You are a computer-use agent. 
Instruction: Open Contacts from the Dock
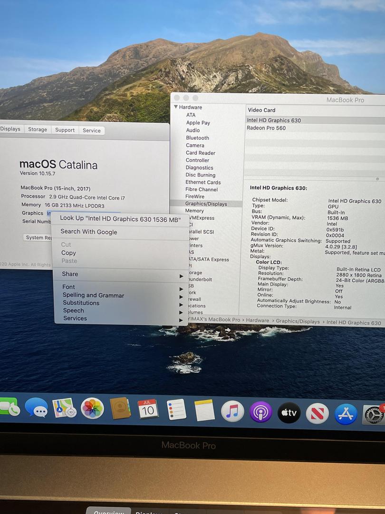coord(120,408)
